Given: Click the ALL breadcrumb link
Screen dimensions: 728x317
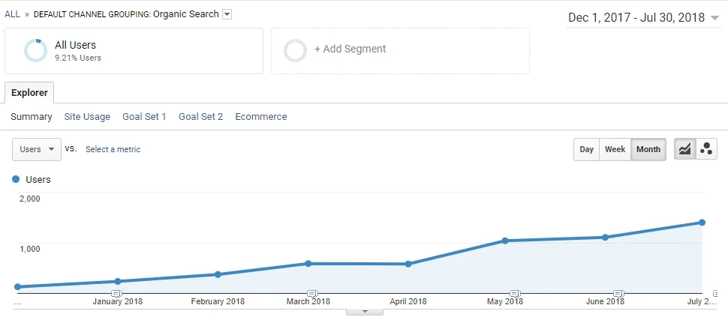Looking at the screenshot, I should tap(13, 14).
